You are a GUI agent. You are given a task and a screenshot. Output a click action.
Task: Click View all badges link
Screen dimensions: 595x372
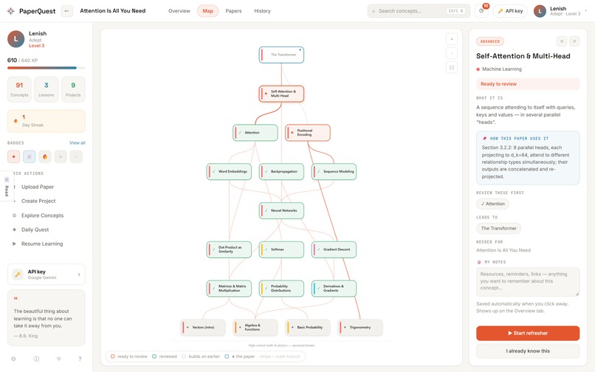(78, 142)
